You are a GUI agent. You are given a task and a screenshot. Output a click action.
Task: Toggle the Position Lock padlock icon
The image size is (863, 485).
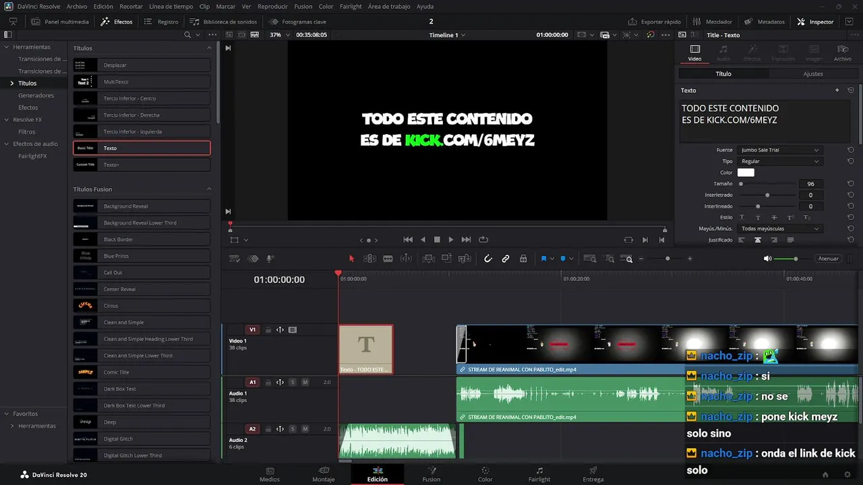(x=523, y=259)
